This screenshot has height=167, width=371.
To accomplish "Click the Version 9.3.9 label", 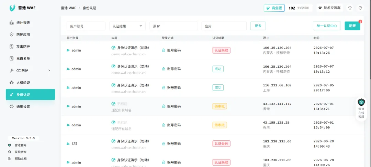I will coord(23,138).
